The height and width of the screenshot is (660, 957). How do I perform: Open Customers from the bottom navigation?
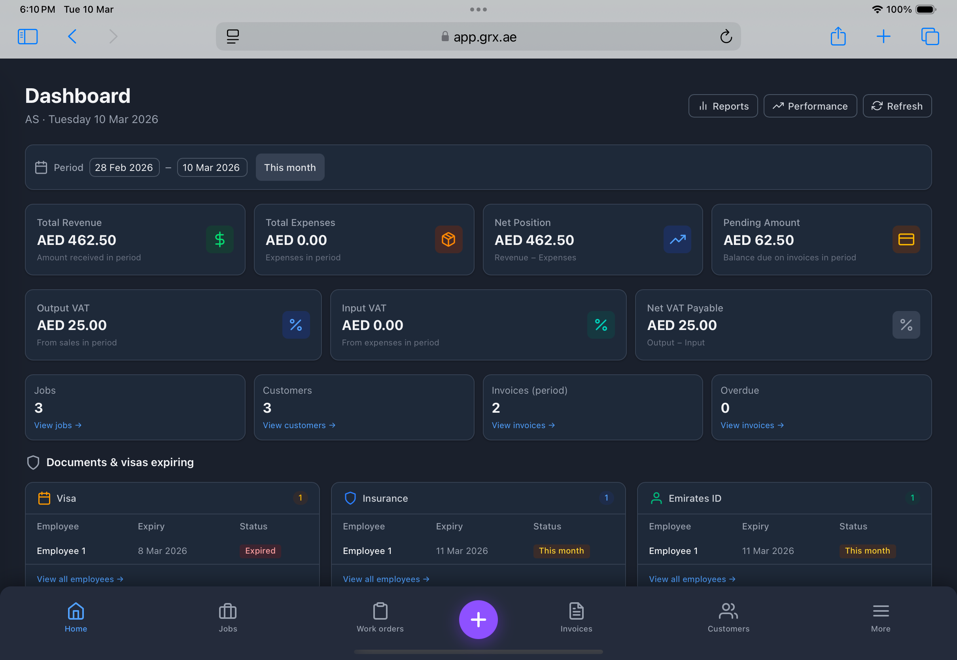click(x=728, y=618)
